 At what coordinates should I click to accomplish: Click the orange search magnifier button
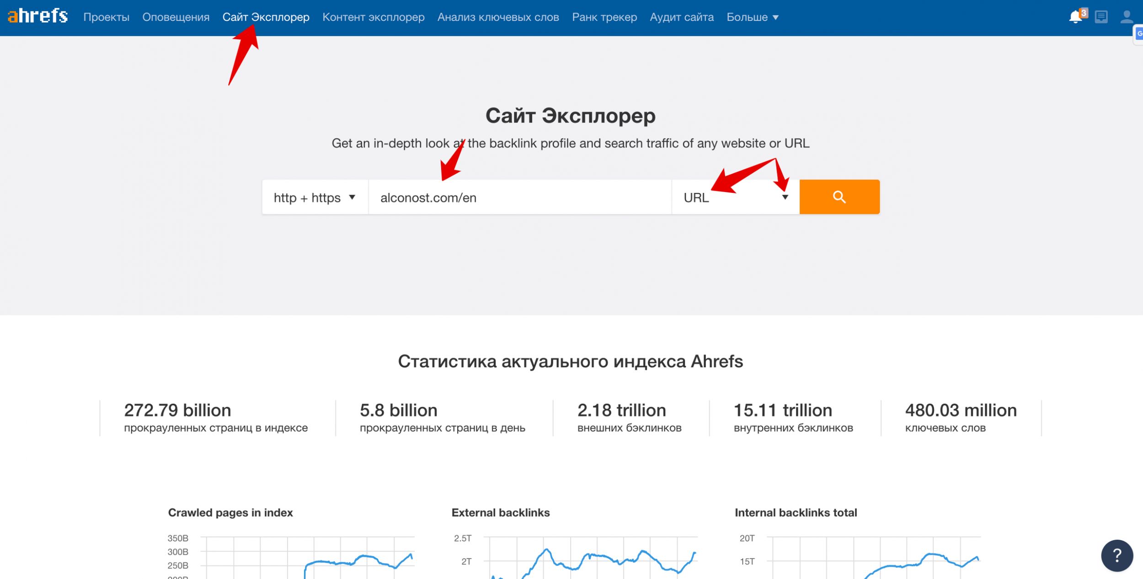[839, 197]
